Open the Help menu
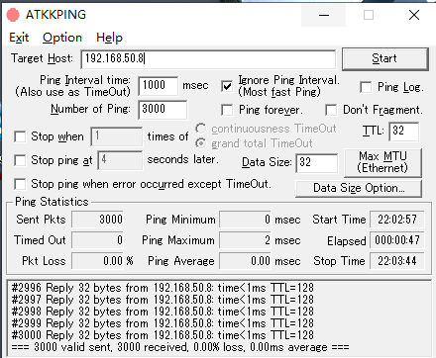436x358 pixels. point(109,38)
